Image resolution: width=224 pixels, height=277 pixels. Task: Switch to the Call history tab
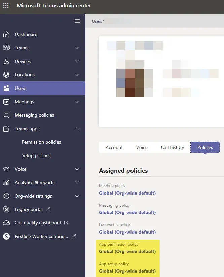(173, 147)
